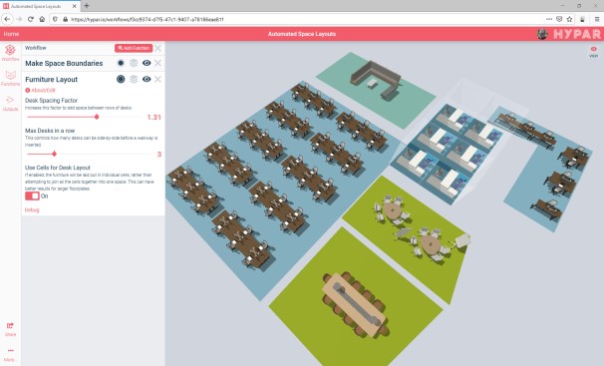Collapse the Make Space Boundaries title
Screen dimensions: 604x366
[x=64, y=63]
